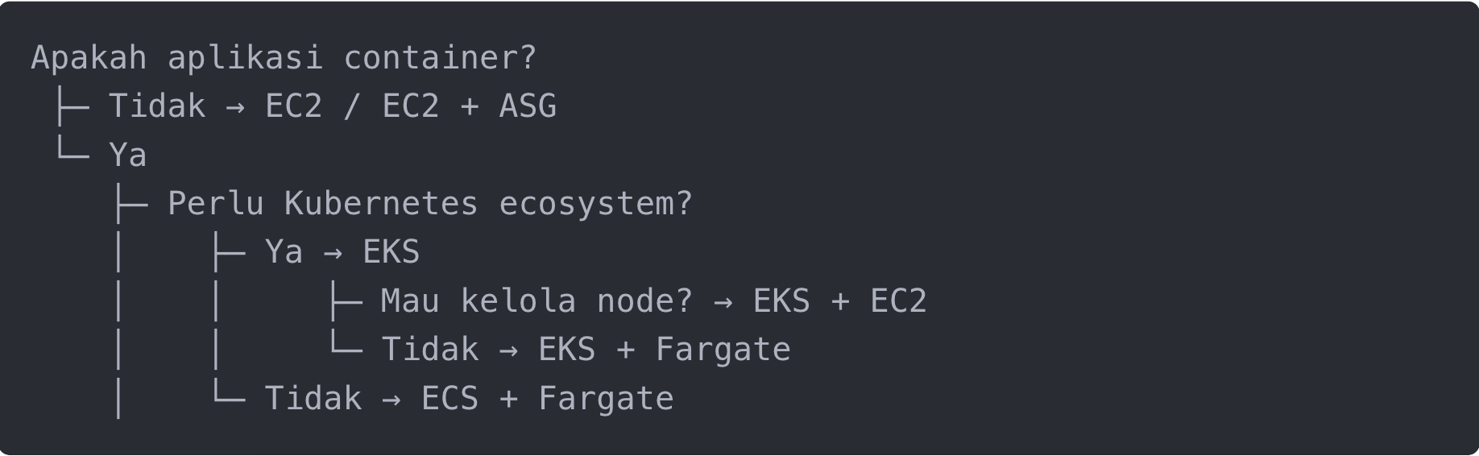Click the "Mau kelola node?" question
Screen dimensions: 1479x456
tap(536, 301)
